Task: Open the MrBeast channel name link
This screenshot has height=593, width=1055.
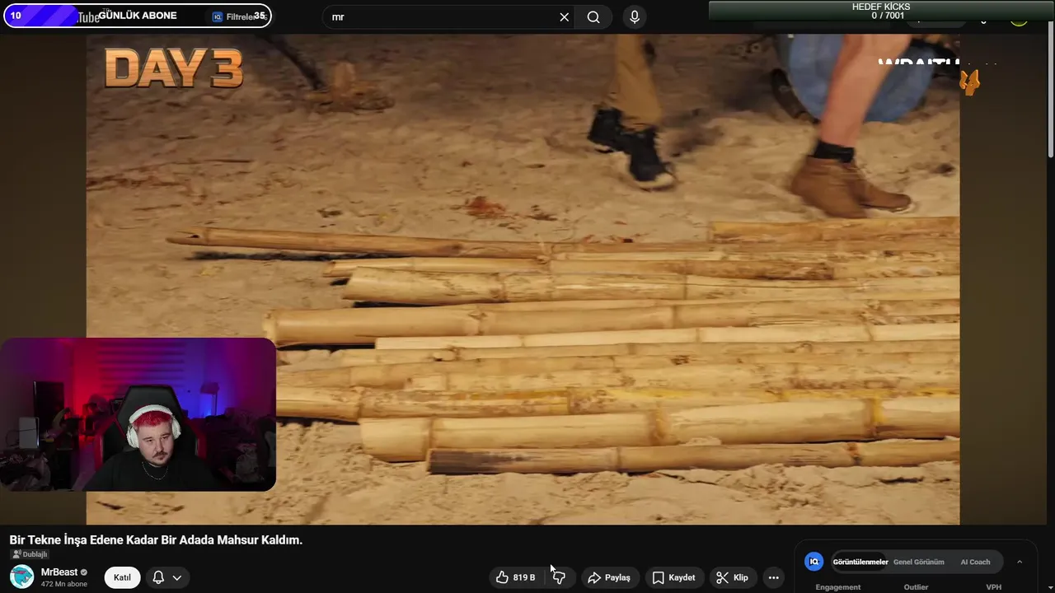Action: click(x=59, y=572)
